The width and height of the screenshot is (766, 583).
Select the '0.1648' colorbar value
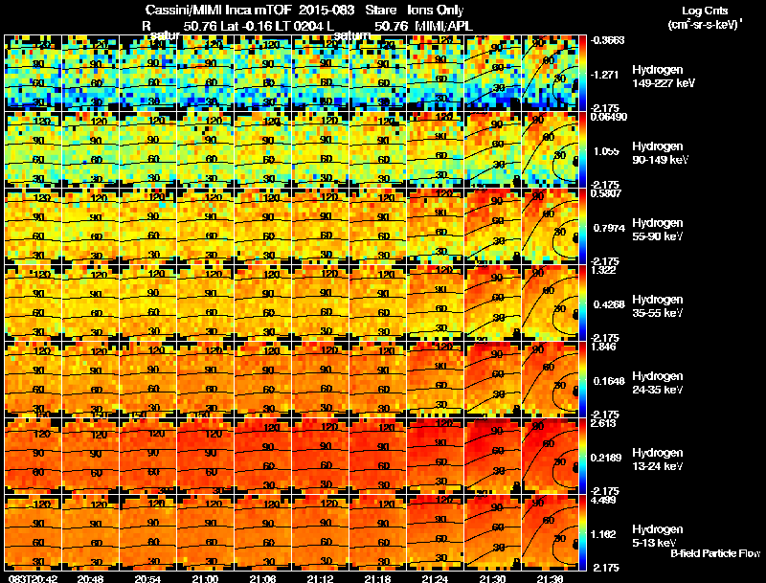pyautogui.click(x=609, y=381)
